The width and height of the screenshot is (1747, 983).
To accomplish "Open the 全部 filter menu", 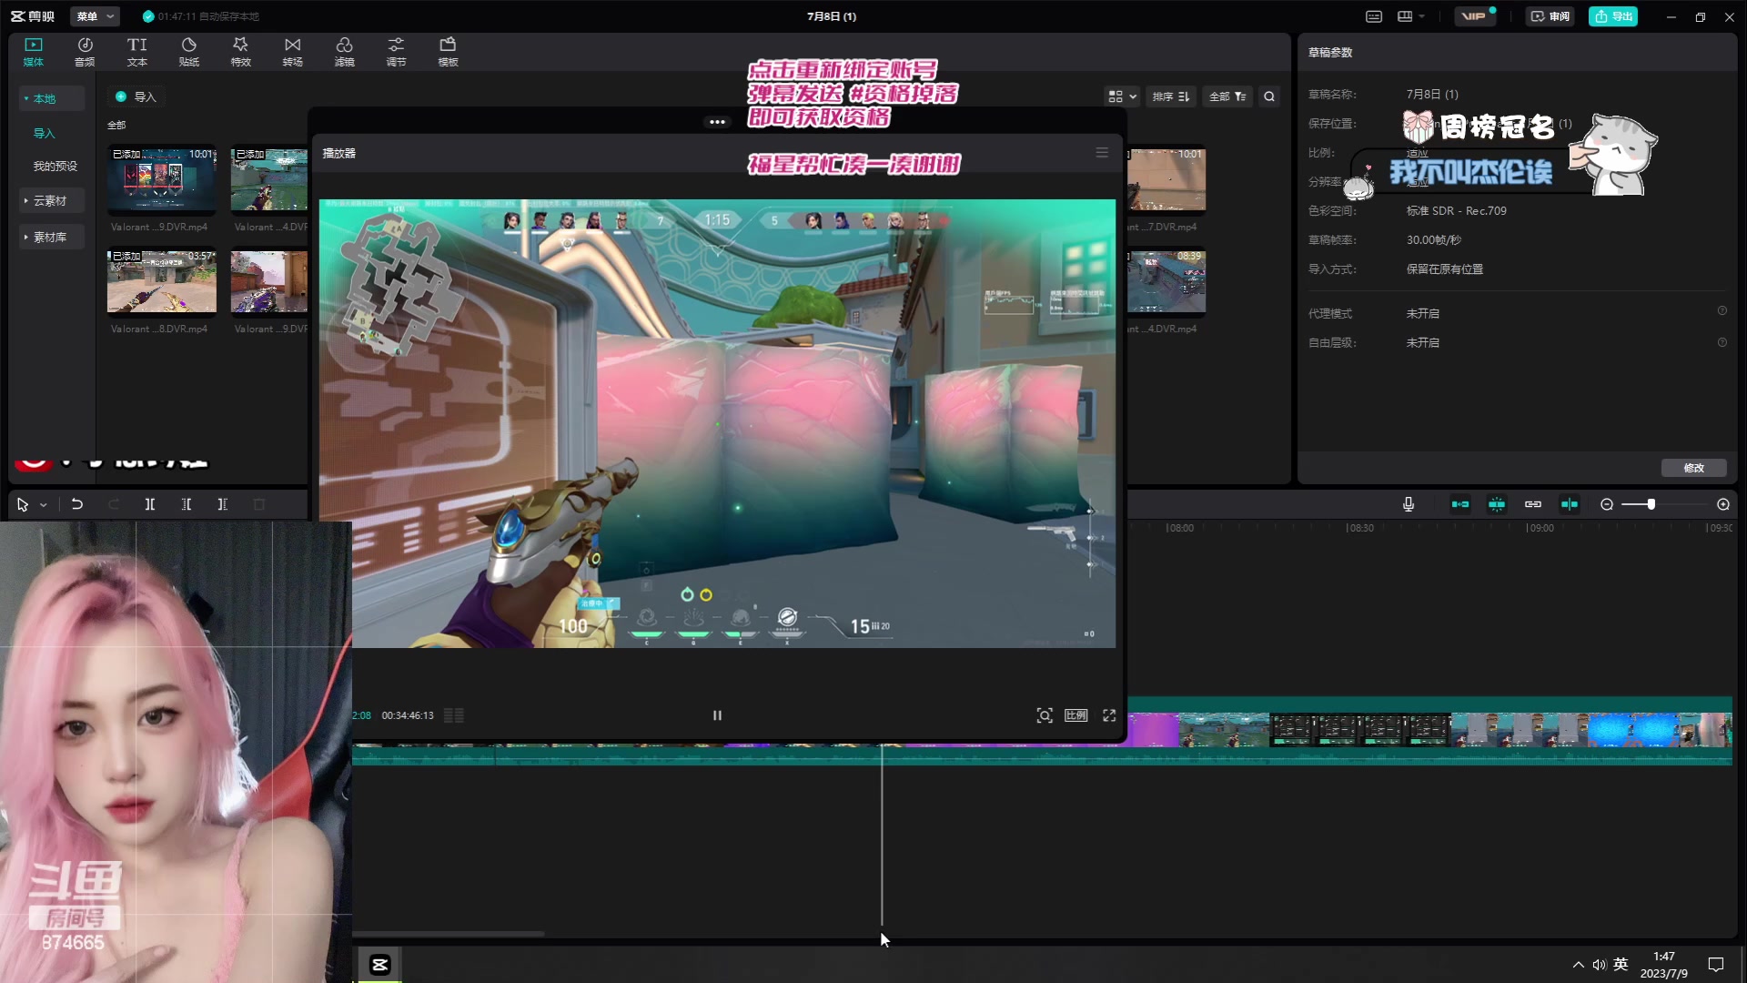I will (x=1227, y=96).
